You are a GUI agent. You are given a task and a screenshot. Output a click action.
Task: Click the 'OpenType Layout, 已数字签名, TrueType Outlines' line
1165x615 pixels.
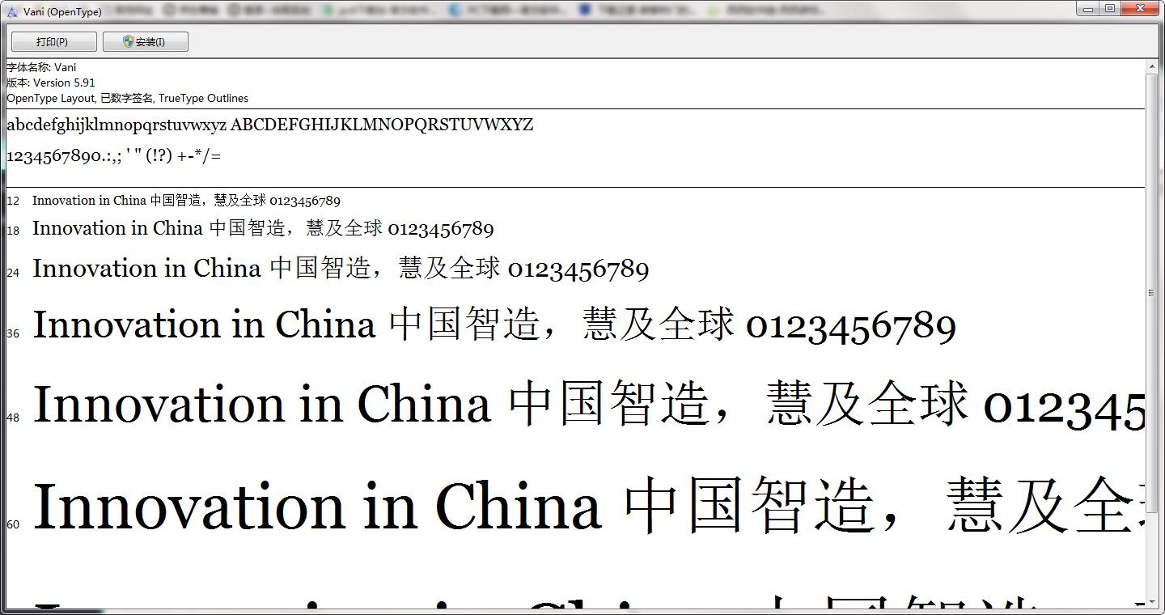[x=128, y=98]
